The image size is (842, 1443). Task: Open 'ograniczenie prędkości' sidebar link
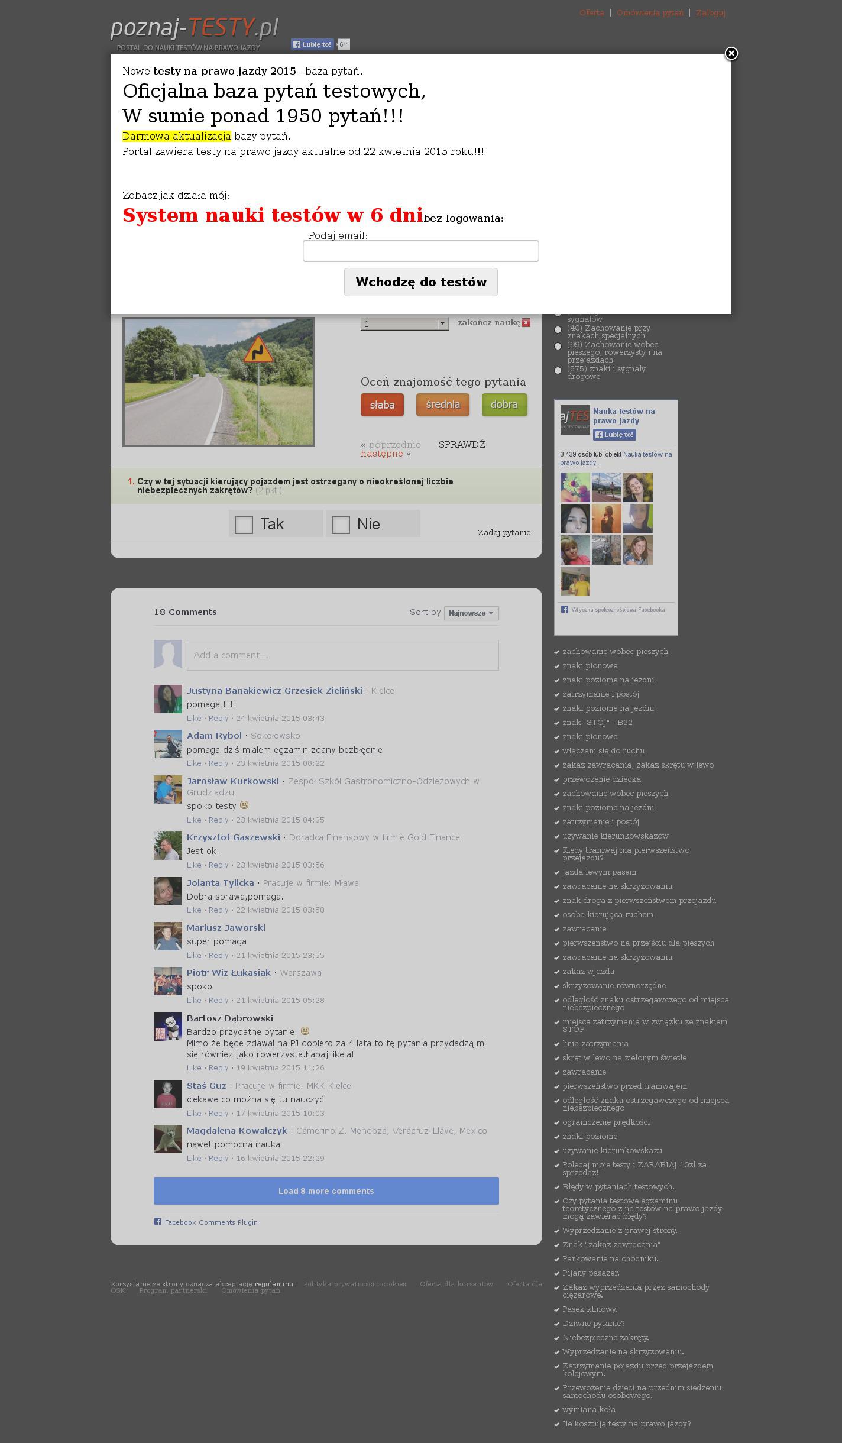(x=606, y=1122)
